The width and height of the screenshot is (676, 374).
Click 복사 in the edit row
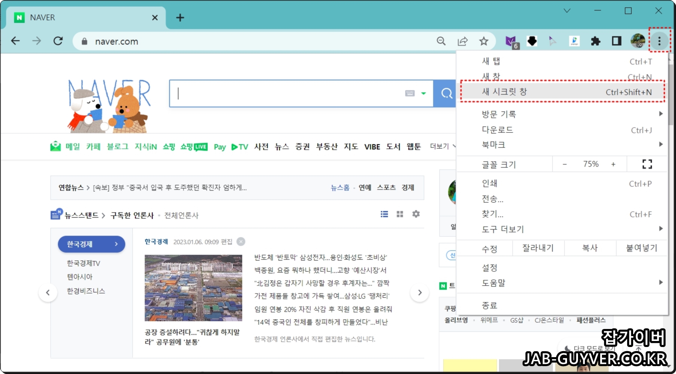[x=590, y=248]
